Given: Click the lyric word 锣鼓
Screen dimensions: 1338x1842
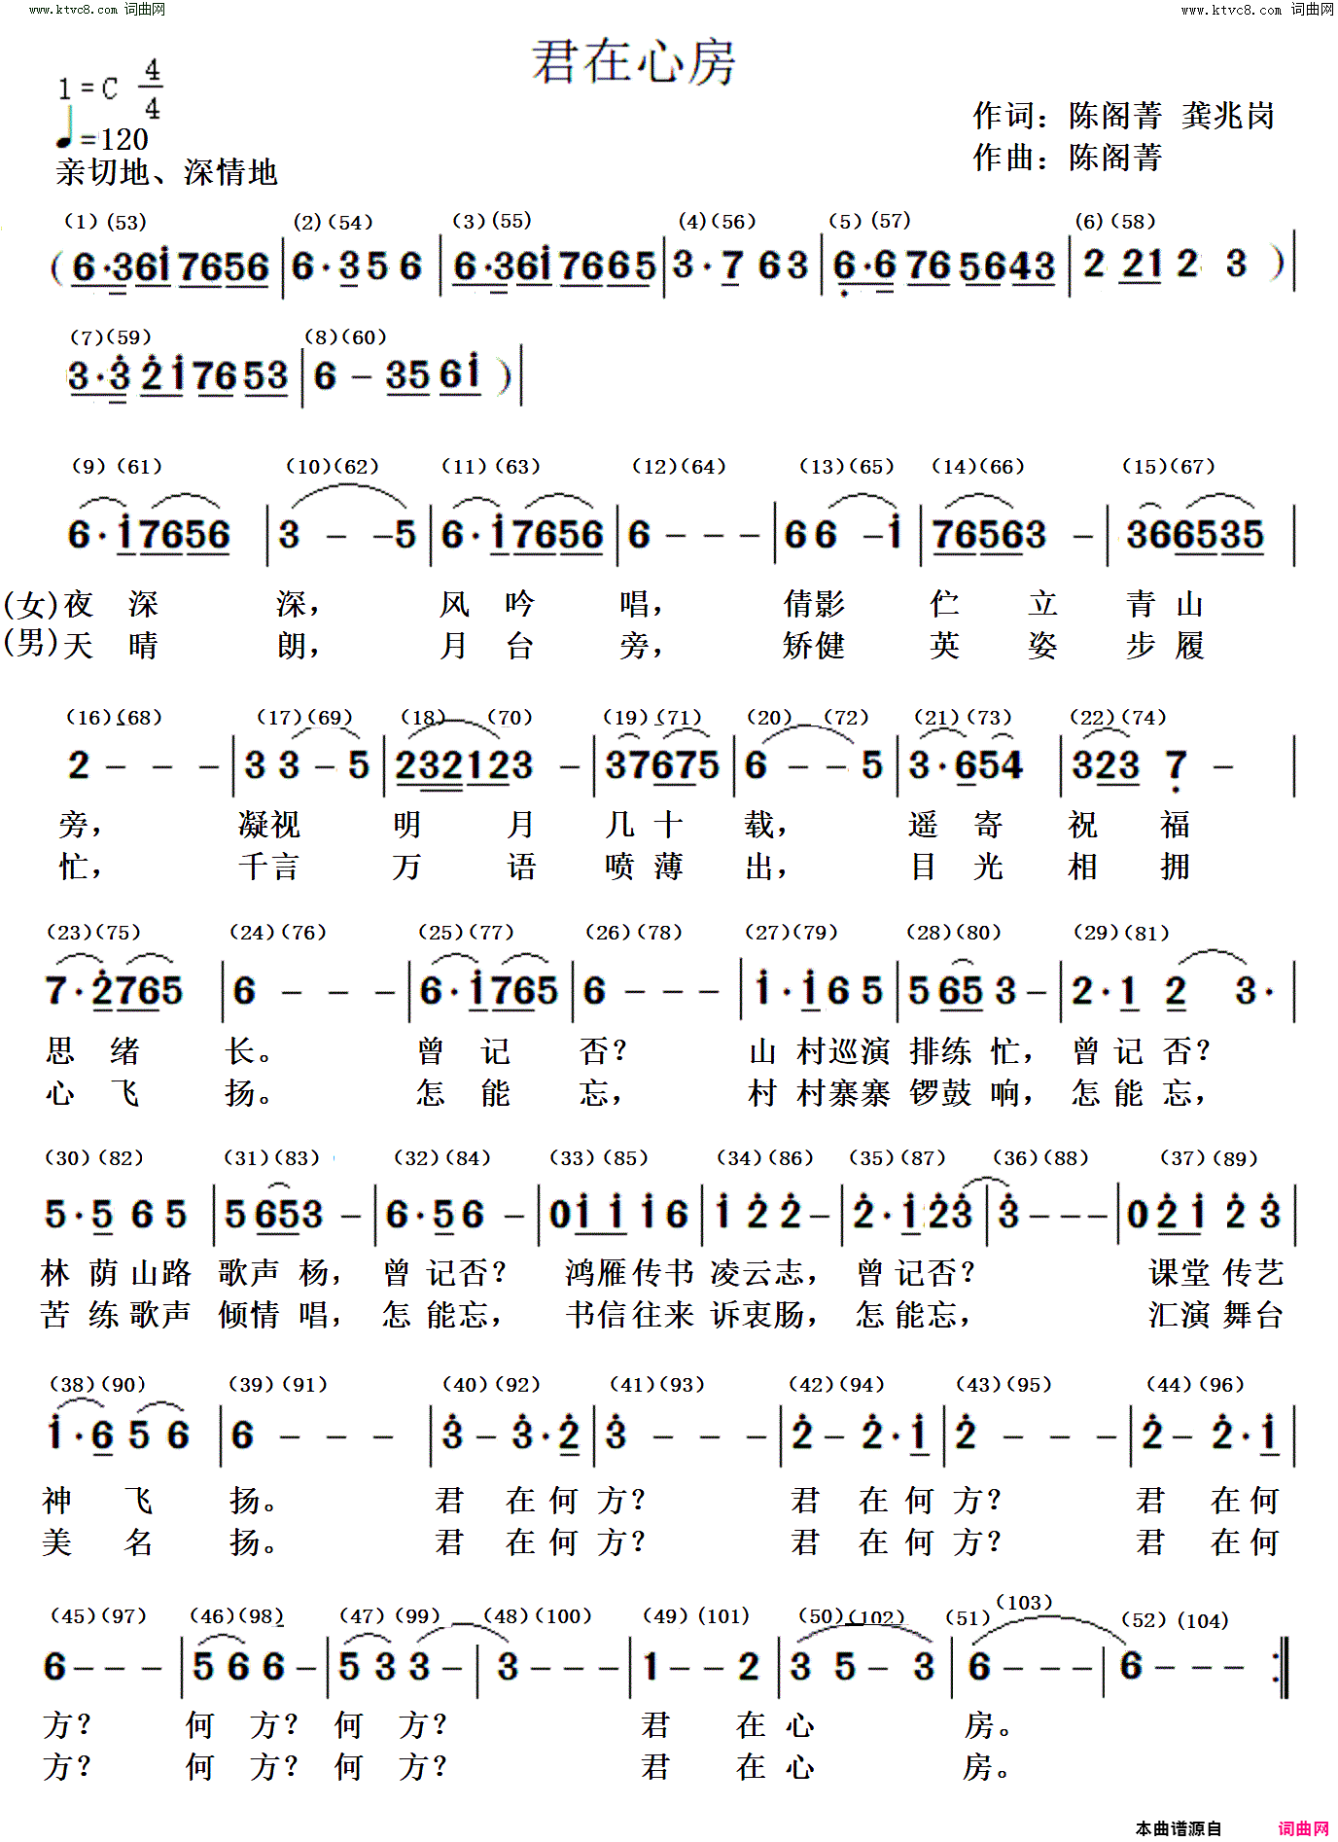Looking at the screenshot, I should 941,1093.
